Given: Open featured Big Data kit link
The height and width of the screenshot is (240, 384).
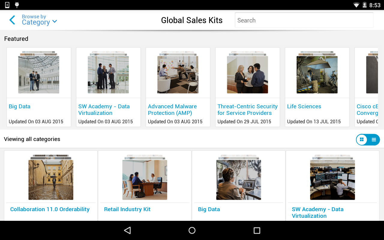Looking at the screenshot, I should point(19,106).
